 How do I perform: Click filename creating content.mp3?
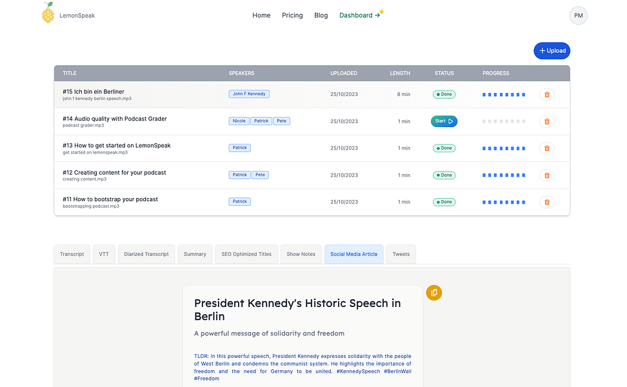(85, 179)
